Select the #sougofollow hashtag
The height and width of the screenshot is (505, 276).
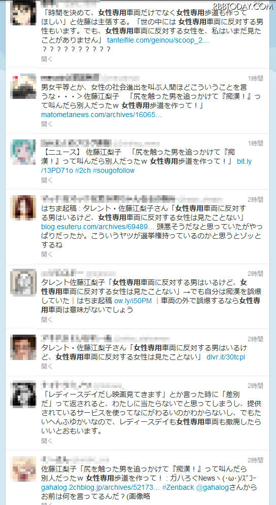coord(114,171)
